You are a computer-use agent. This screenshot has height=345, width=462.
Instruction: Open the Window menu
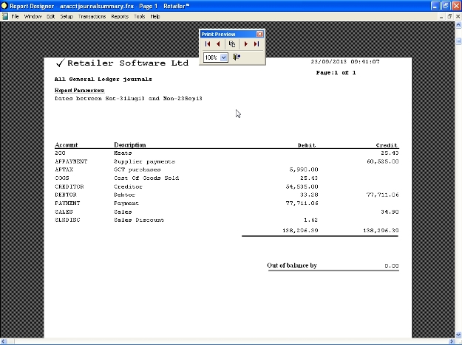pyautogui.click(x=33, y=15)
